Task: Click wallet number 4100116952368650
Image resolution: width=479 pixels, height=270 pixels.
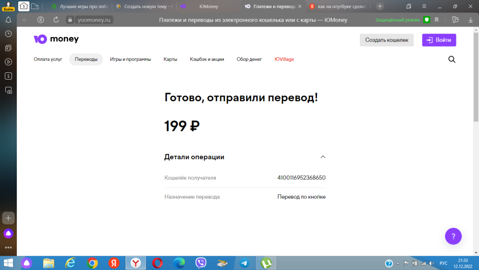Action: point(301,177)
